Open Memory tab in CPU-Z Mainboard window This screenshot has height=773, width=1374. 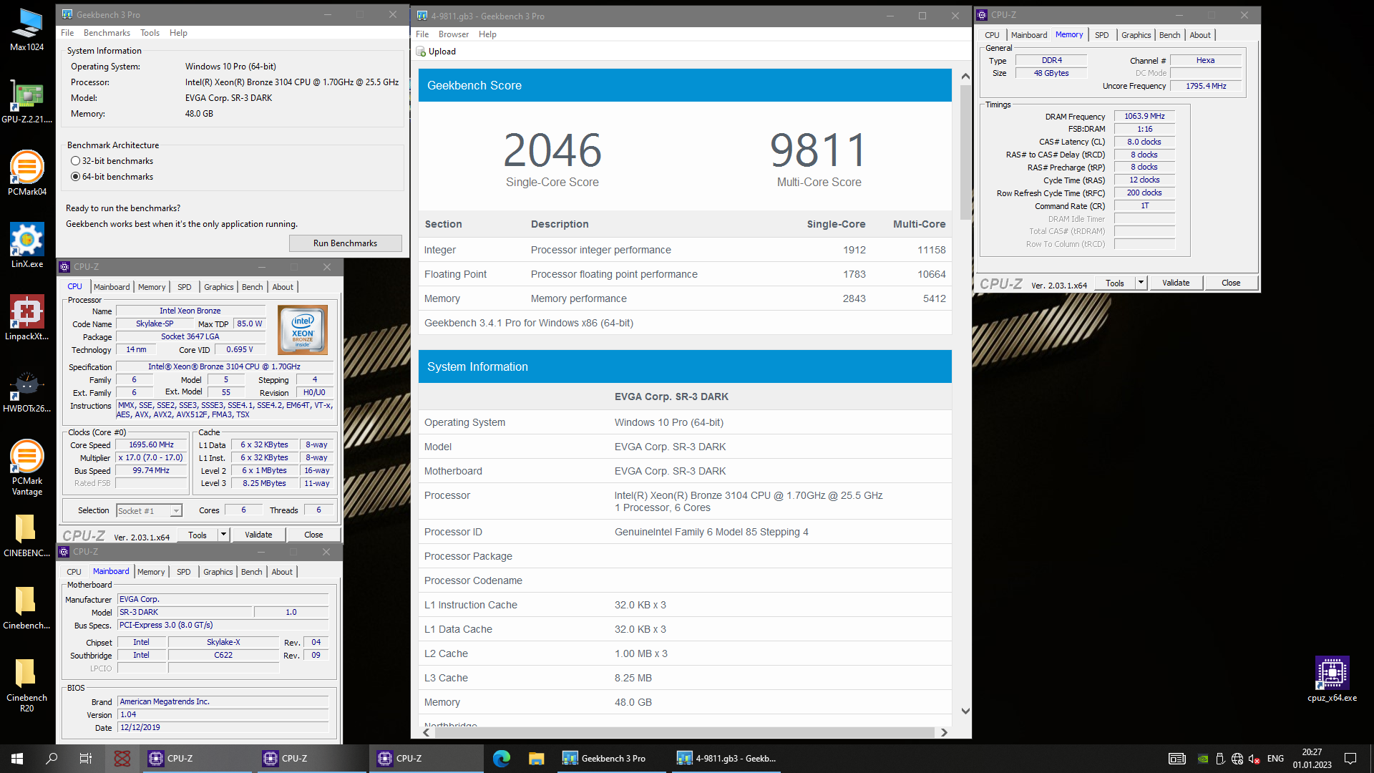tap(151, 572)
